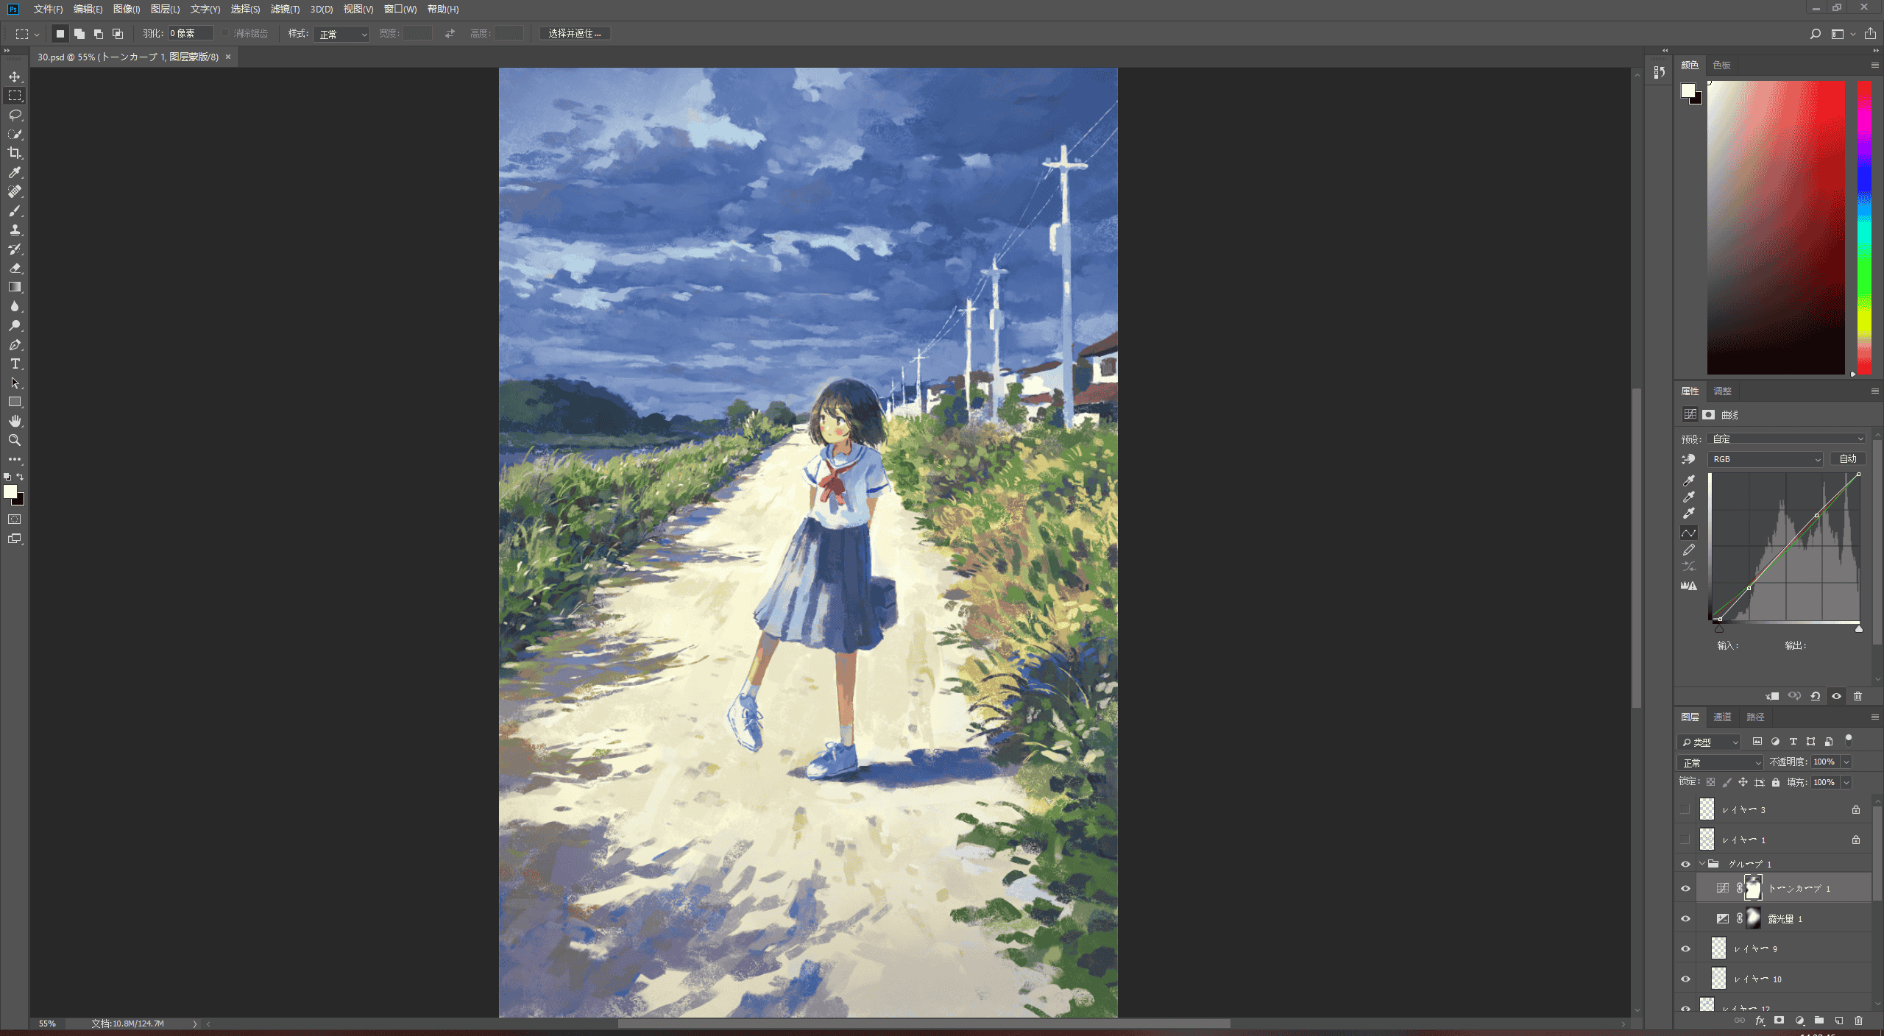This screenshot has width=1884, height=1036.
Task: Select the Crop tool
Action: (x=15, y=153)
